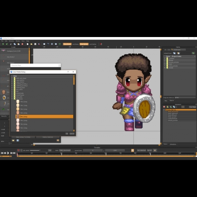Open a project with yellow folder toolbar icon

[x=32, y=44]
